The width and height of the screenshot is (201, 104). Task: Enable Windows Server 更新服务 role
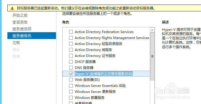(x=71, y=91)
